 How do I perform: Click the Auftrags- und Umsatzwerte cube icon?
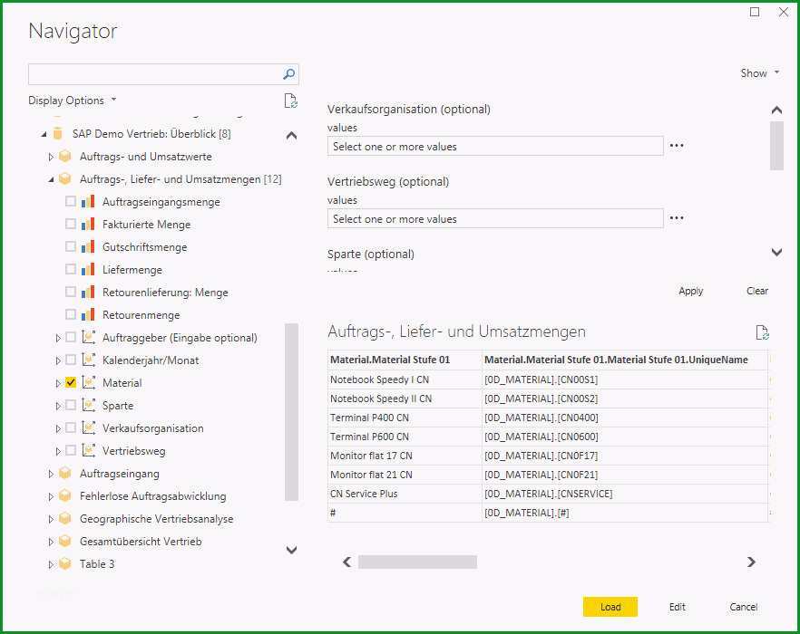pyautogui.click(x=65, y=156)
